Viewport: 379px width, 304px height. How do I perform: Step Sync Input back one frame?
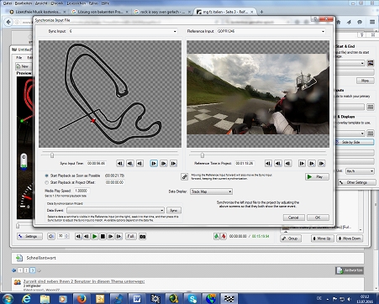[x=139, y=163]
